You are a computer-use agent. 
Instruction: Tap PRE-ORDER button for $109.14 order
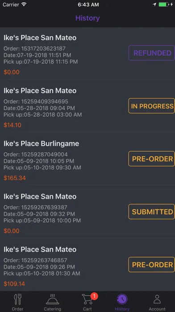pyautogui.click(x=152, y=264)
